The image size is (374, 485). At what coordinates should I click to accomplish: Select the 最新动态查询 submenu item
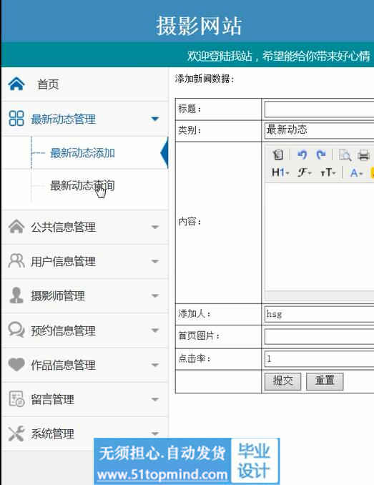coord(82,185)
